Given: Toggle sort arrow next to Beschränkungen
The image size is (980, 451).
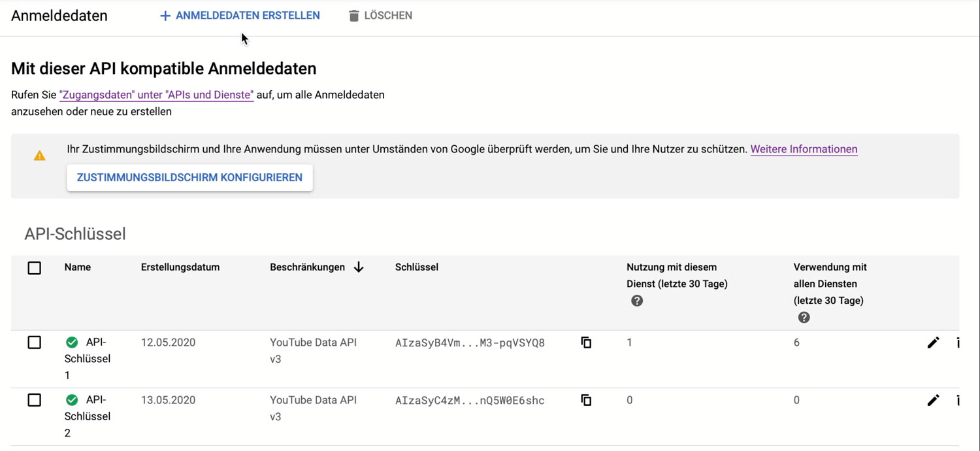Looking at the screenshot, I should click(x=359, y=267).
